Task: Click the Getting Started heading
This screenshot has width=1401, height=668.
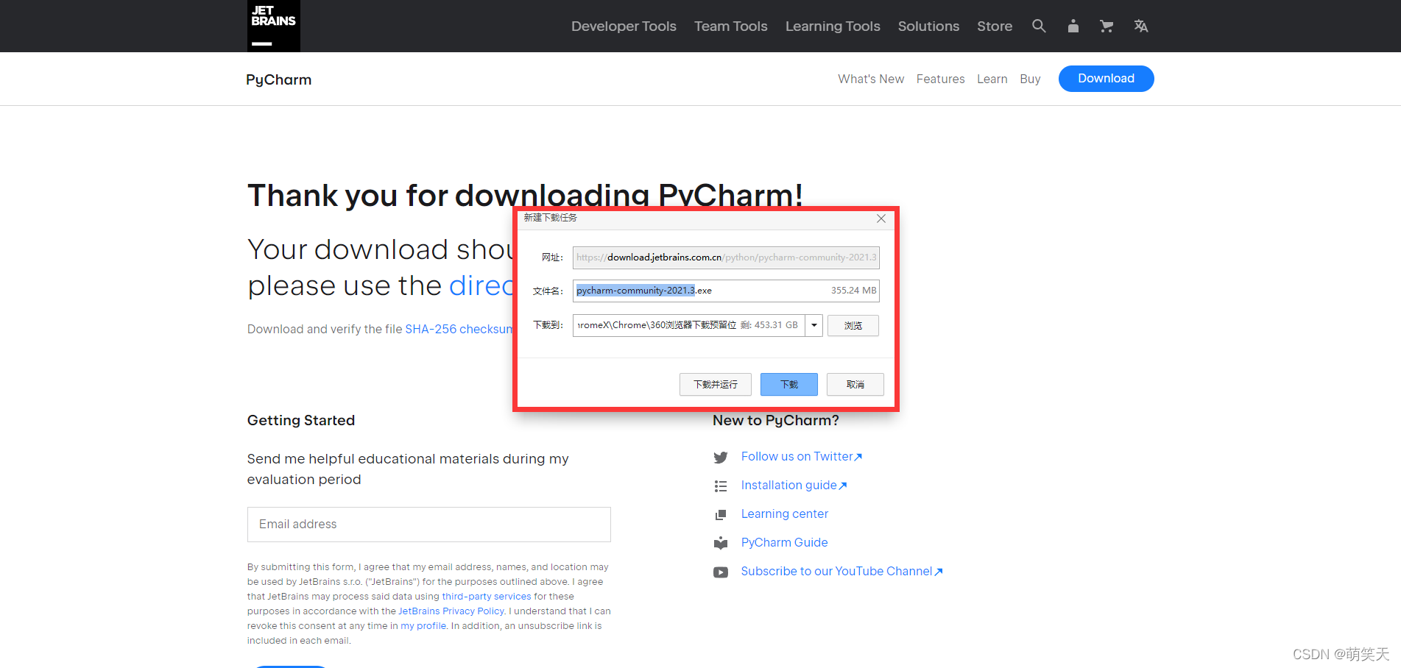Action: (301, 420)
